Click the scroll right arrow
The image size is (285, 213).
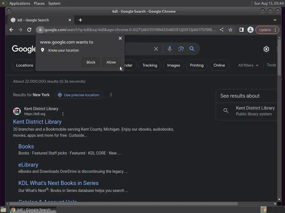275,204
